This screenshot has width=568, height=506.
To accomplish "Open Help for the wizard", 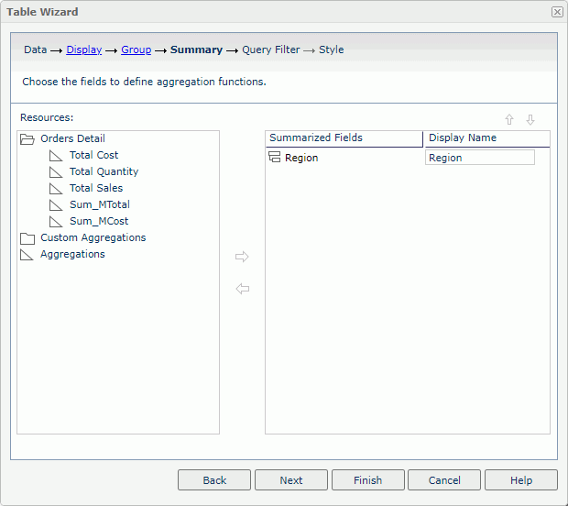I will tap(521, 480).
